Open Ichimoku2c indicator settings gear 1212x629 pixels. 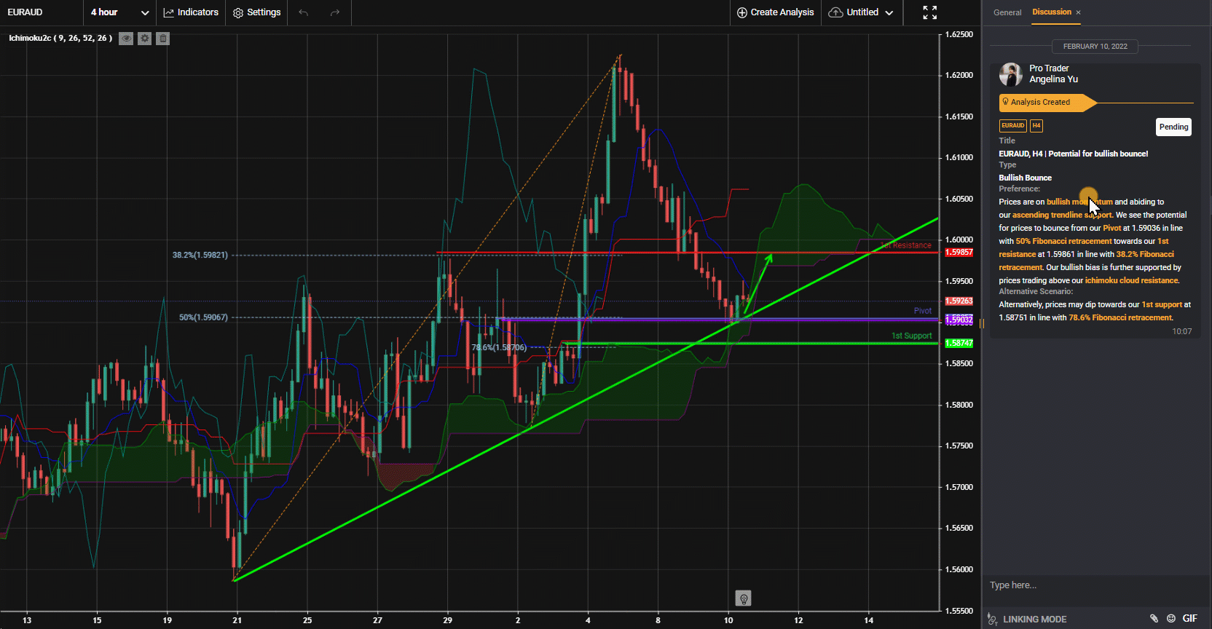pos(145,39)
